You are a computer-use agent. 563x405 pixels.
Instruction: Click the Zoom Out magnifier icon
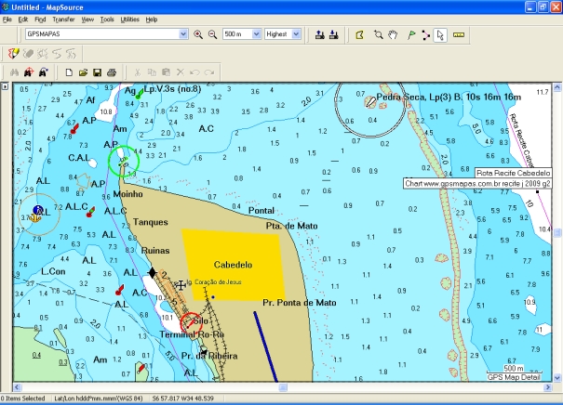click(x=212, y=34)
